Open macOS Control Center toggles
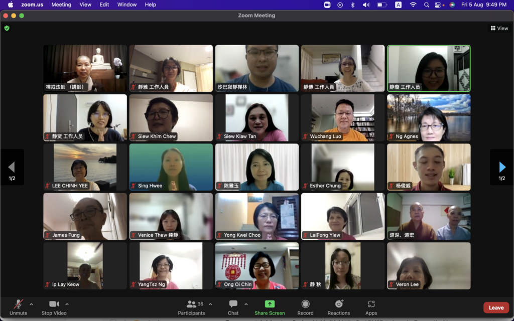Viewport: 514px width, 321px height. [438, 5]
